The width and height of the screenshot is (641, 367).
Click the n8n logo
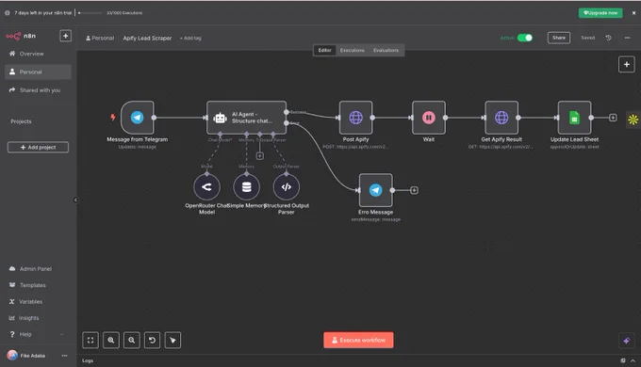[21, 36]
